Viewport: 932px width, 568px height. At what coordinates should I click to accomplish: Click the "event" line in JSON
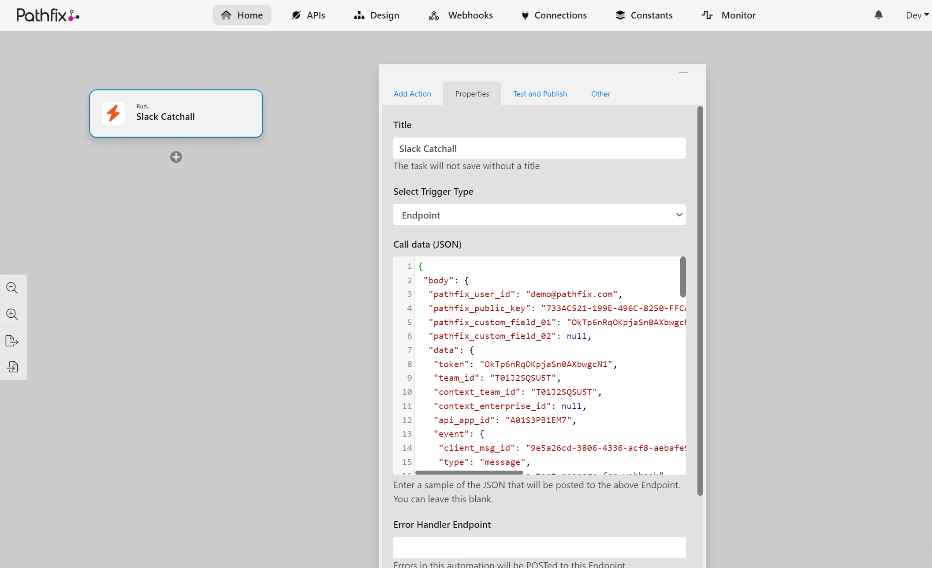(x=459, y=434)
